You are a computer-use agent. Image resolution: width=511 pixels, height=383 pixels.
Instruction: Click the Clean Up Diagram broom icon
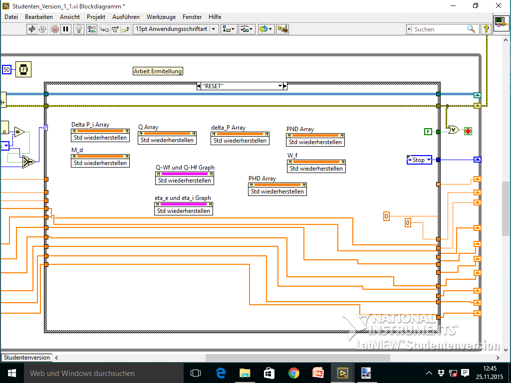tap(283, 29)
